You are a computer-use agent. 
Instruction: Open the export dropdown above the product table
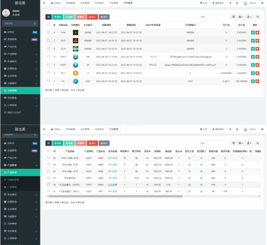(x=250, y=143)
